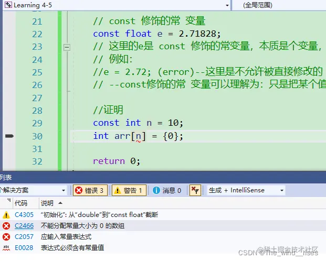326x261 pixels.
Task: Open the C4305 warning code link
Action: pos(24,215)
